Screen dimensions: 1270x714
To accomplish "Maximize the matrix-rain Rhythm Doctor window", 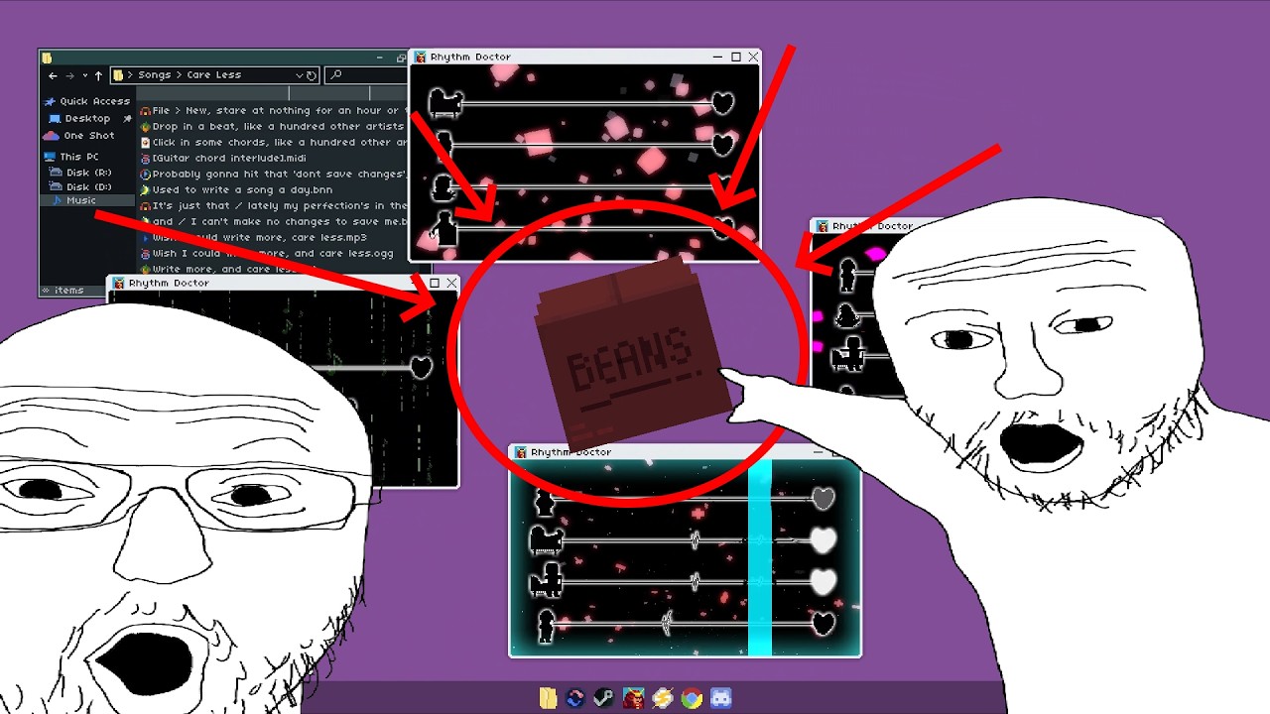I will click(x=434, y=284).
